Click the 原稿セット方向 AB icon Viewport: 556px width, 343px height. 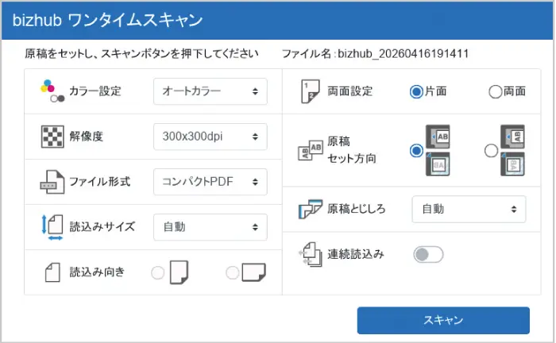pos(311,150)
